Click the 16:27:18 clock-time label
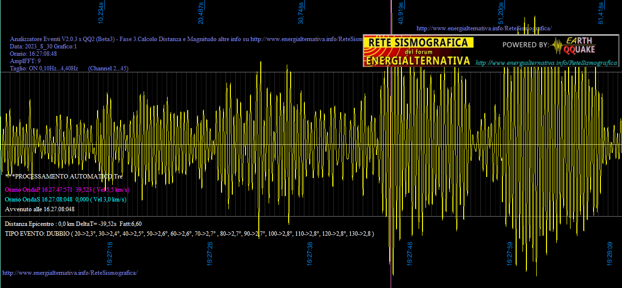 coord(110,254)
